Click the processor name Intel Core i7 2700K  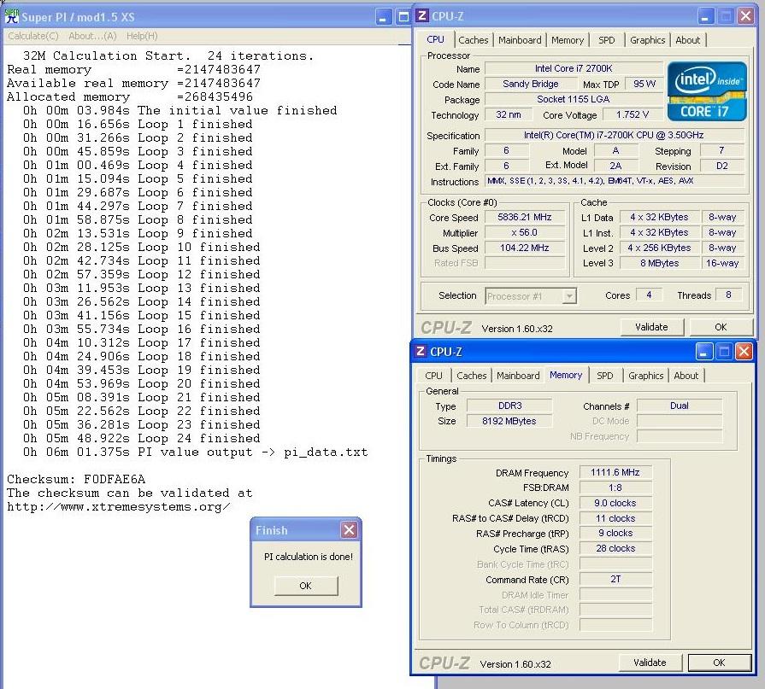pos(574,68)
